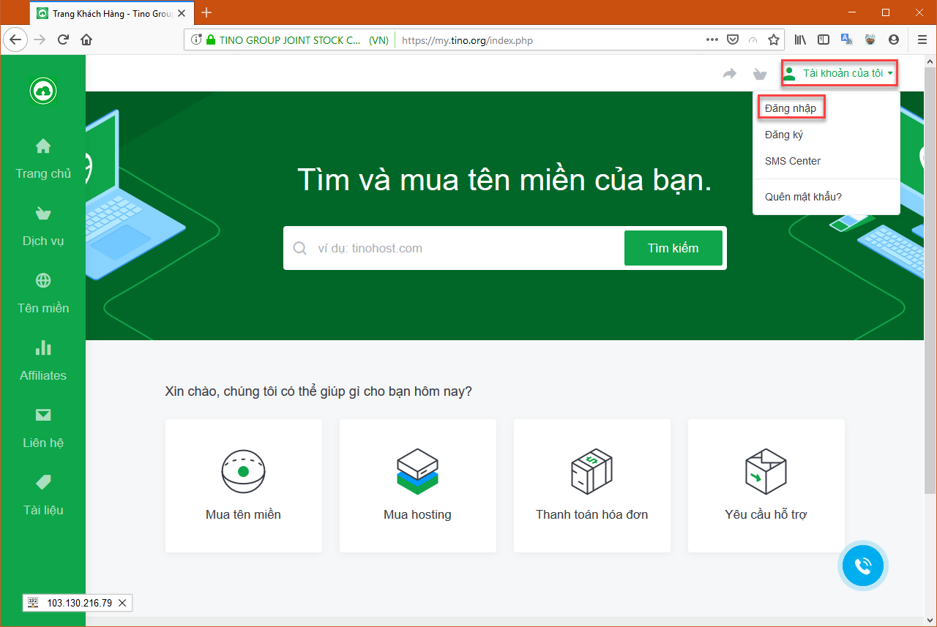Open a new tab with the plus button
937x627 pixels.
tap(206, 12)
